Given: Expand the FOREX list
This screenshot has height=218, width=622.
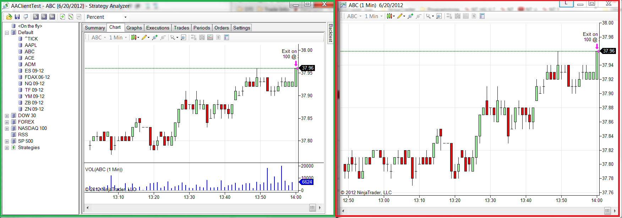Looking at the screenshot, I should point(7,122).
